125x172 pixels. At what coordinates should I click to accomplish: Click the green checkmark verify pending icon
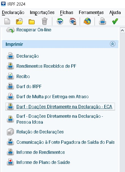click(x=115, y=21)
